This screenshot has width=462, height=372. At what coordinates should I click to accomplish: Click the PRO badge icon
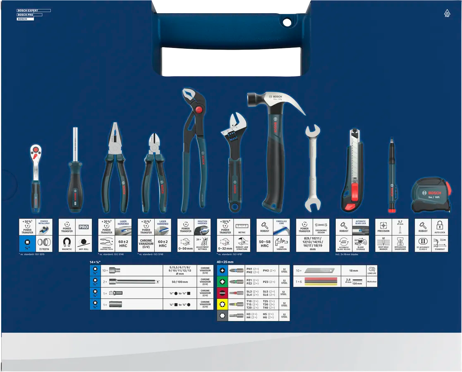(x=84, y=227)
